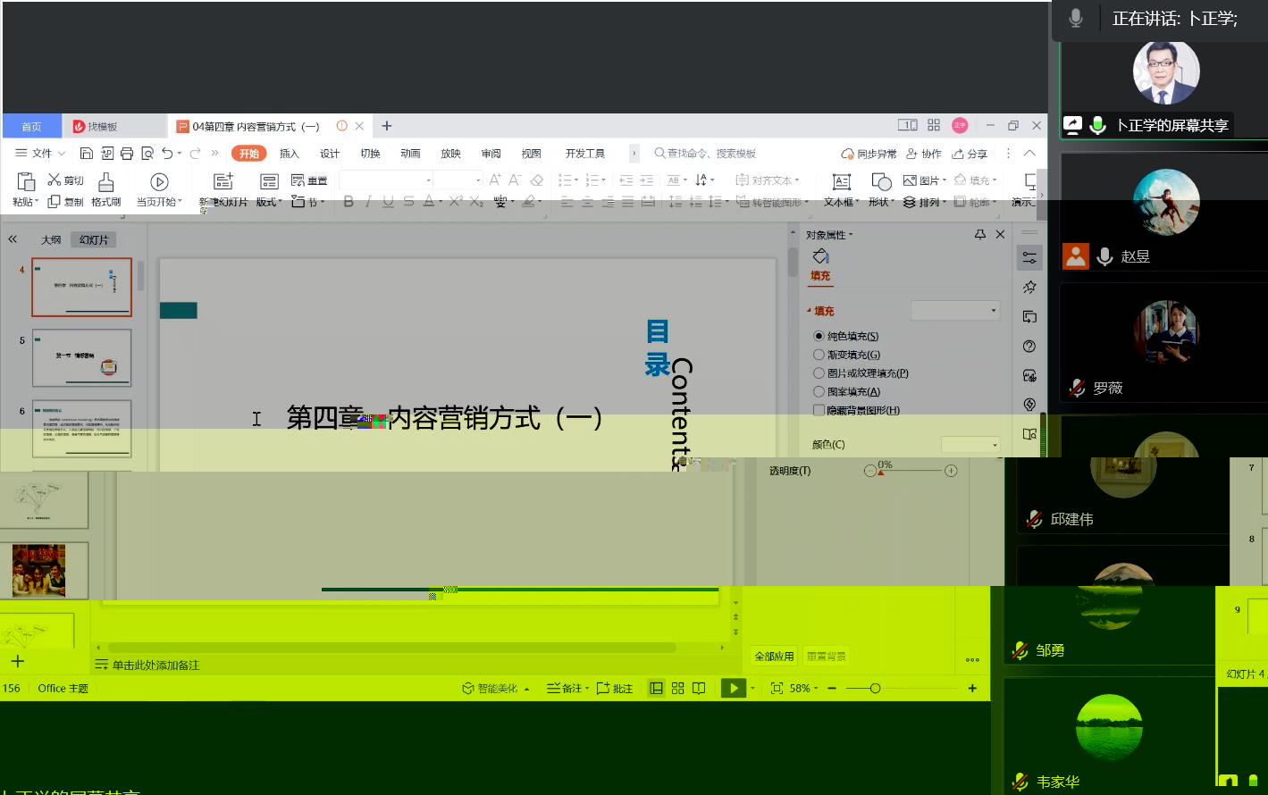Click the print icon in quick access
The image size is (1268, 795).
[x=127, y=154]
